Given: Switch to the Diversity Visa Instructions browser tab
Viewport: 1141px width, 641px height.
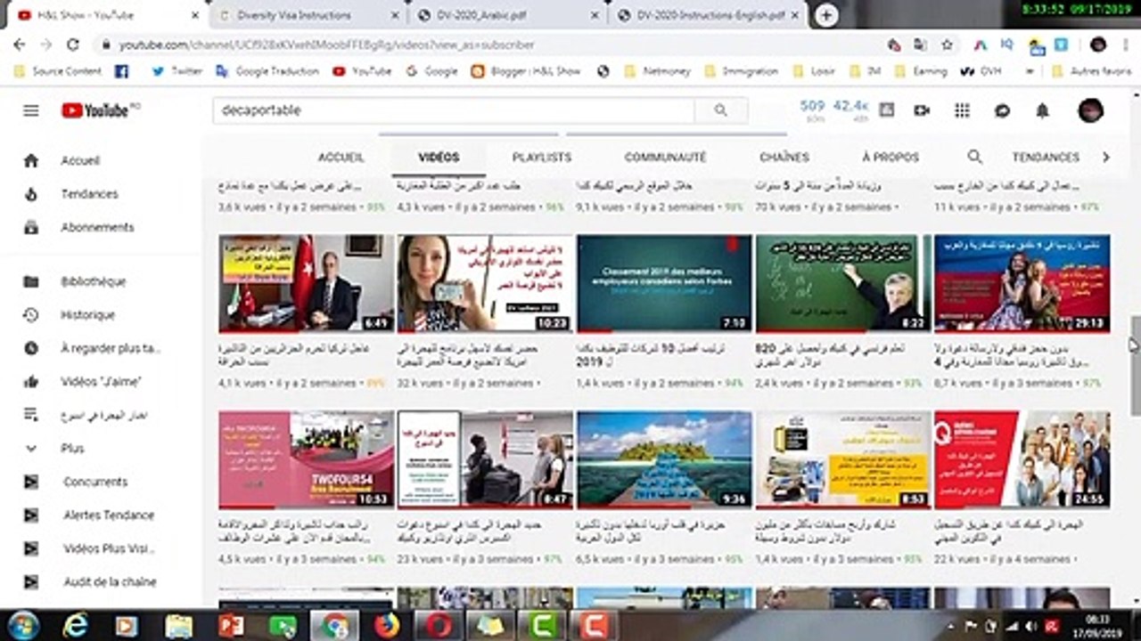Looking at the screenshot, I should pos(308,15).
